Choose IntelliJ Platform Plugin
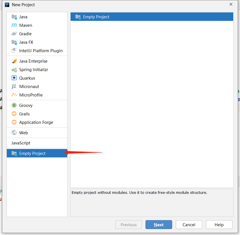The image size is (240, 235). (37, 50)
